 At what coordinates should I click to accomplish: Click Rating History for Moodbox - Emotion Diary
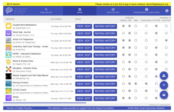(105, 70)
